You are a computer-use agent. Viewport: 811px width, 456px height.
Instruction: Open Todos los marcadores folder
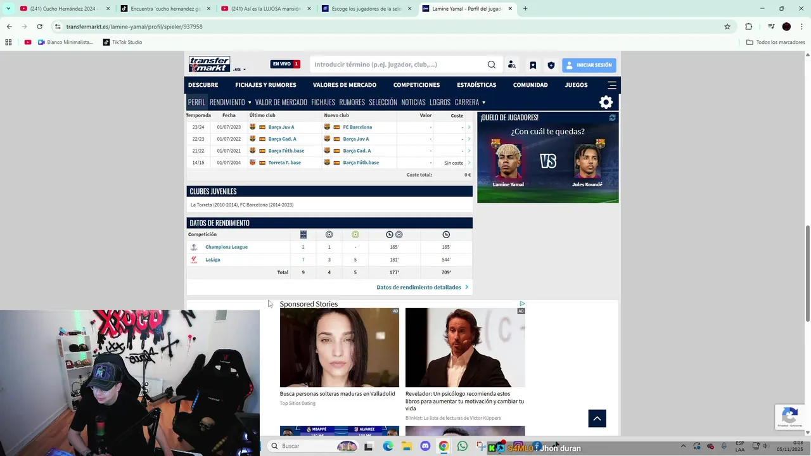[776, 42]
